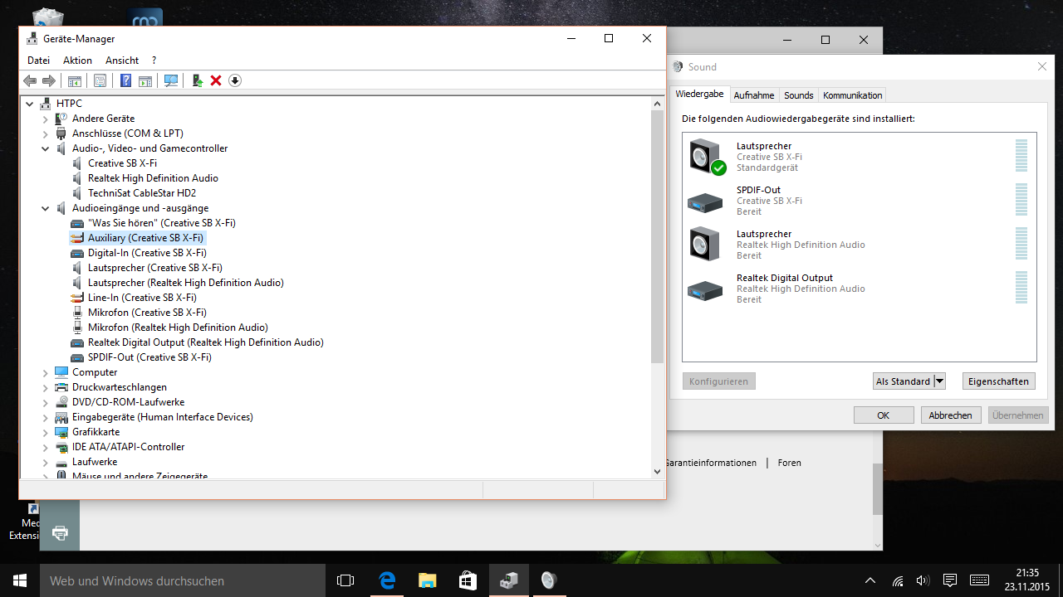Expand the Druckwarteschlangen node

pyautogui.click(x=46, y=387)
